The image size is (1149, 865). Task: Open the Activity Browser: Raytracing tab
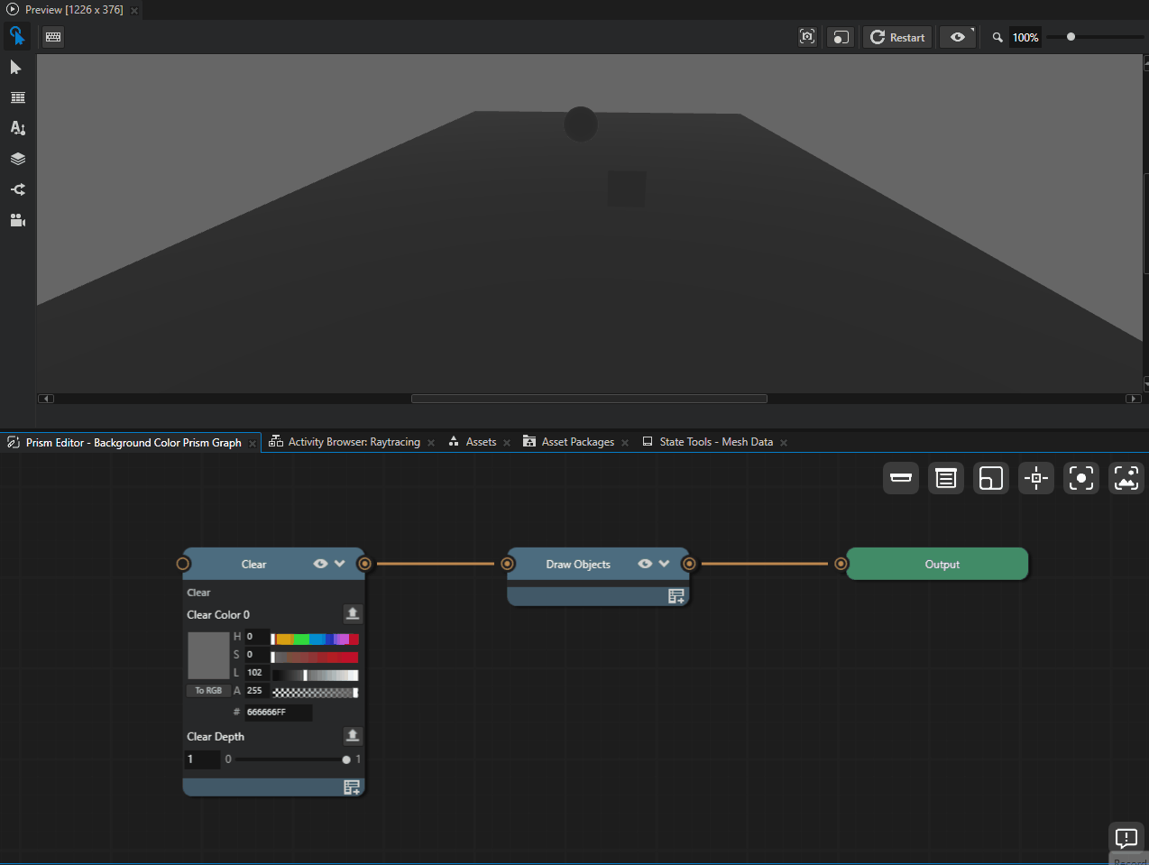pyautogui.click(x=354, y=442)
